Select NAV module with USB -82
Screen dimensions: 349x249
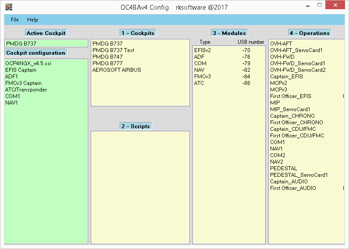pos(229,70)
